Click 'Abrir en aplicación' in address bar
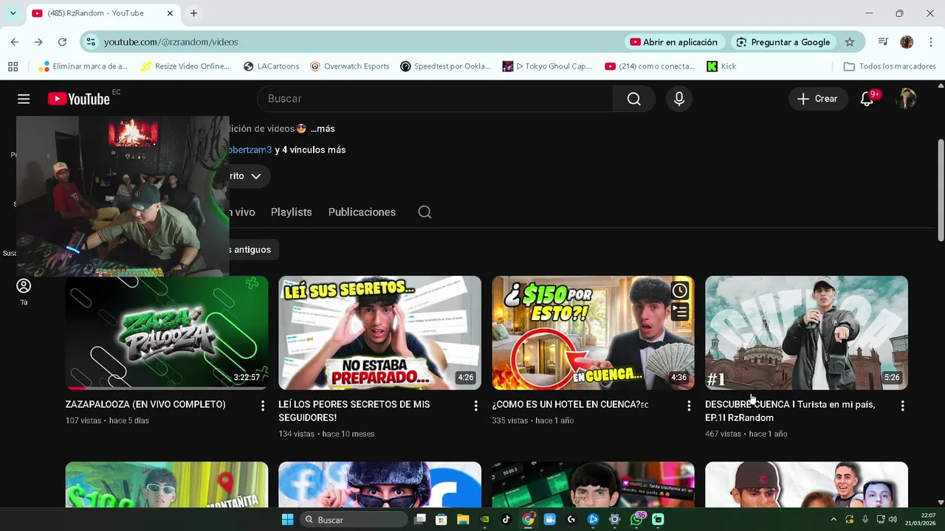 (673, 42)
